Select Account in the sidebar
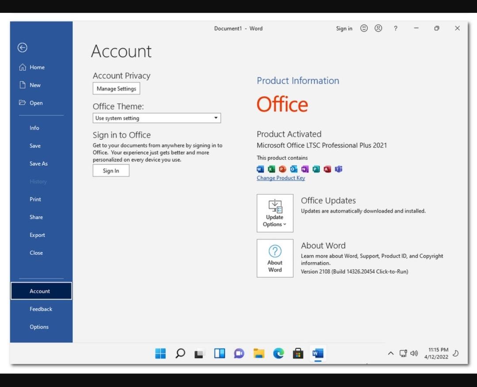Screen dimensions: 477x387 pos(42,291)
